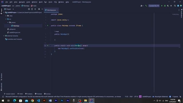This screenshot has width=183, height=103.
Task: Click the 1 usage inlay hint link
Action: click(57, 31)
